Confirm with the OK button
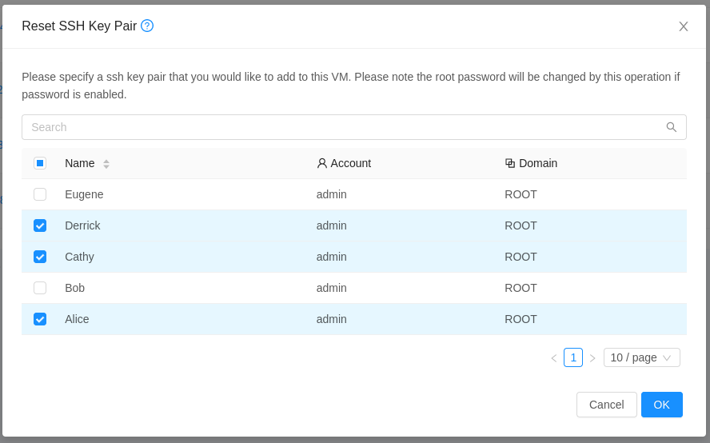710x443 pixels. [661, 405]
